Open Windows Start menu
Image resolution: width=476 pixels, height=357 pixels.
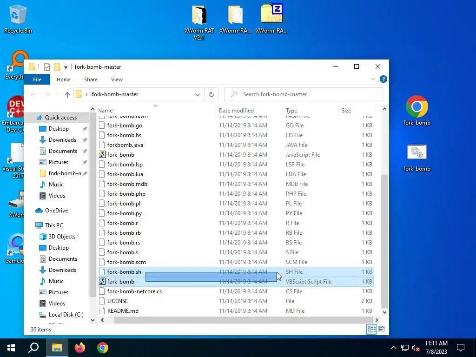[11, 348]
